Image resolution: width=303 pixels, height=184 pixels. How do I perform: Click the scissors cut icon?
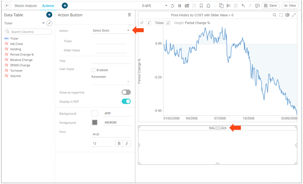point(229,6)
